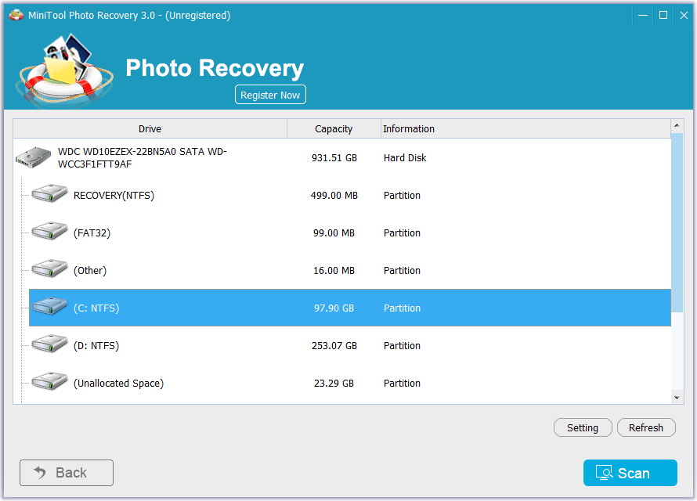Click the 99.00 MB capacity value
This screenshot has height=501, width=697.
point(334,232)
